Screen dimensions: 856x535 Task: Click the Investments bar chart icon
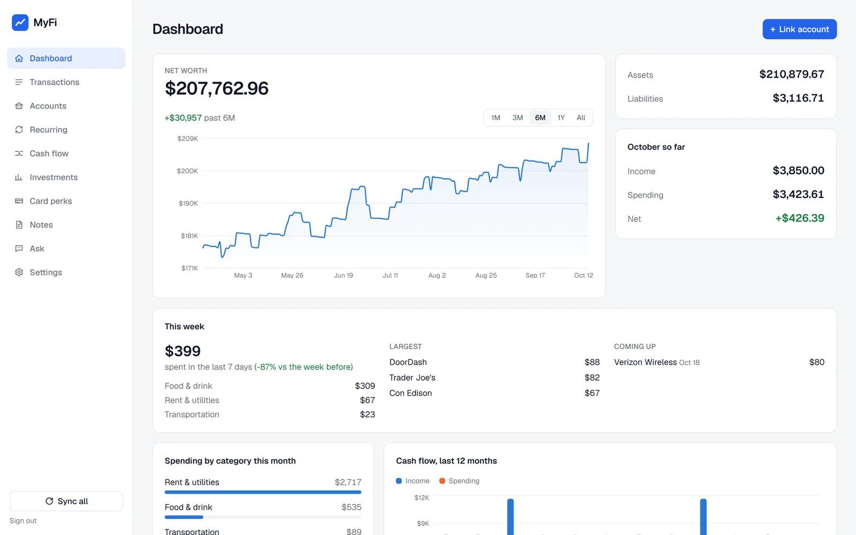pos(19,177)
